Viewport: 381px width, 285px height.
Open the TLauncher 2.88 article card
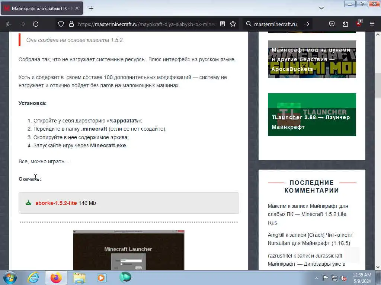pos(312,115)
